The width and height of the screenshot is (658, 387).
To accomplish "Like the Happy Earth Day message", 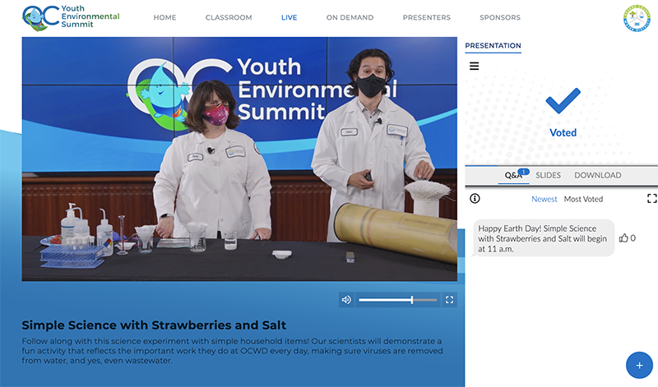I will (623, 238).
